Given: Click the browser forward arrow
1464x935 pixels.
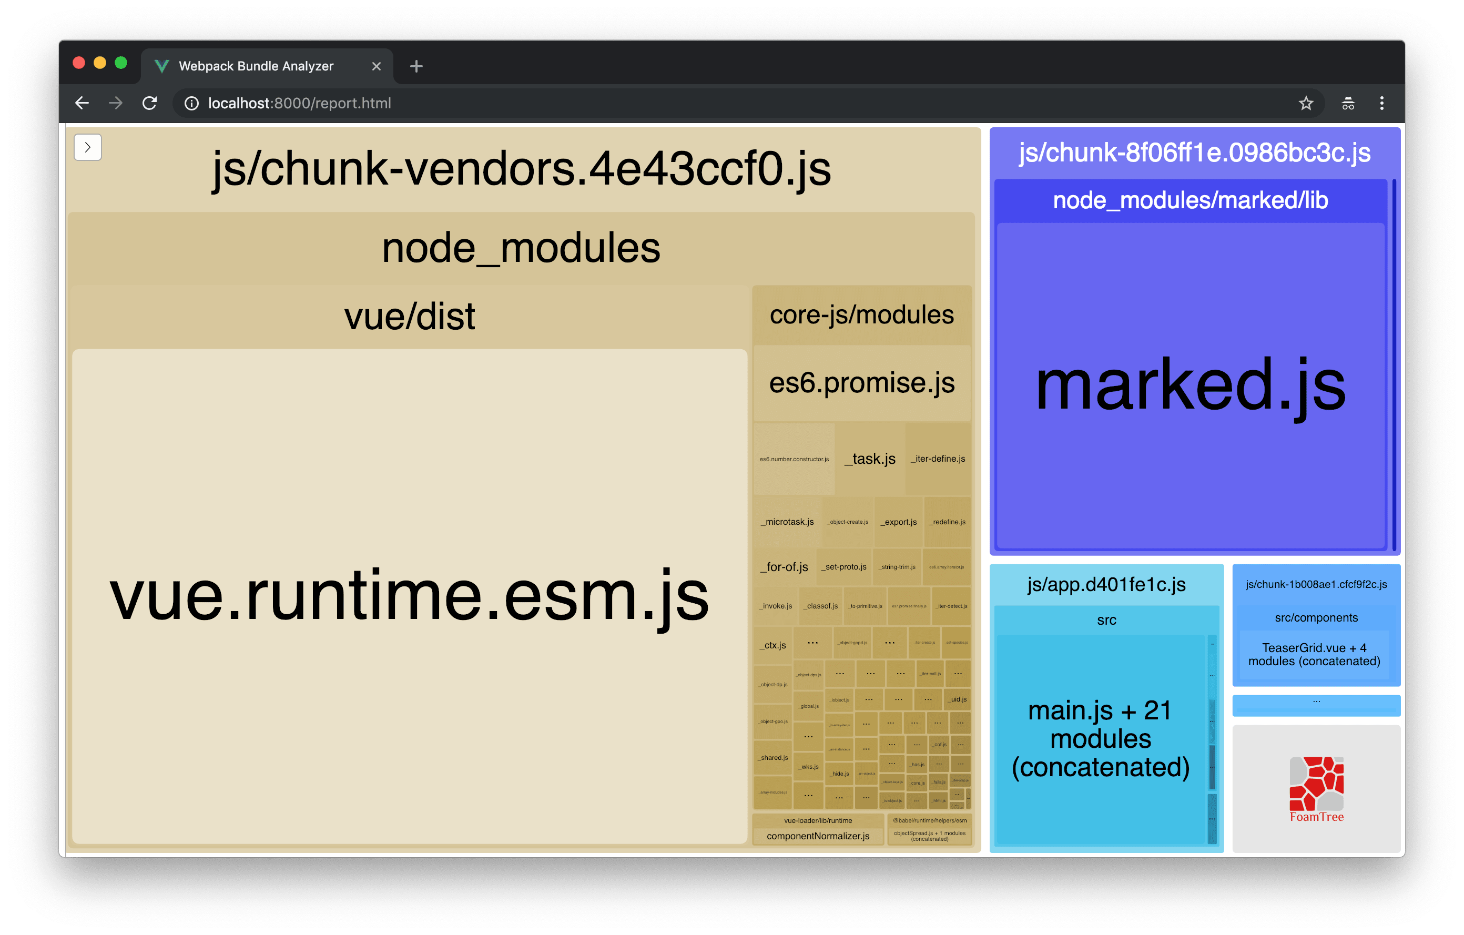Looking at the screenshot, I should [116, 104].
